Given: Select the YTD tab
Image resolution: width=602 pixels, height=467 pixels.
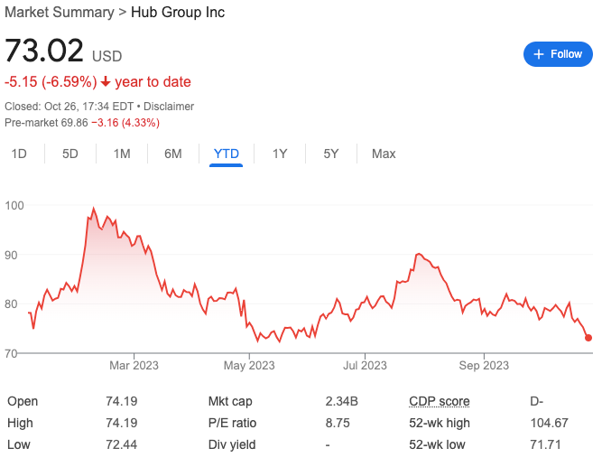Looking at the screenshot, I should point(226,154).
